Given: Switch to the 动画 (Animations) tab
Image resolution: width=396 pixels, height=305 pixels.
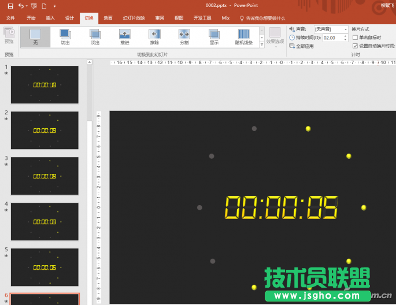Looking at the screenshot, I should point(108,18).
